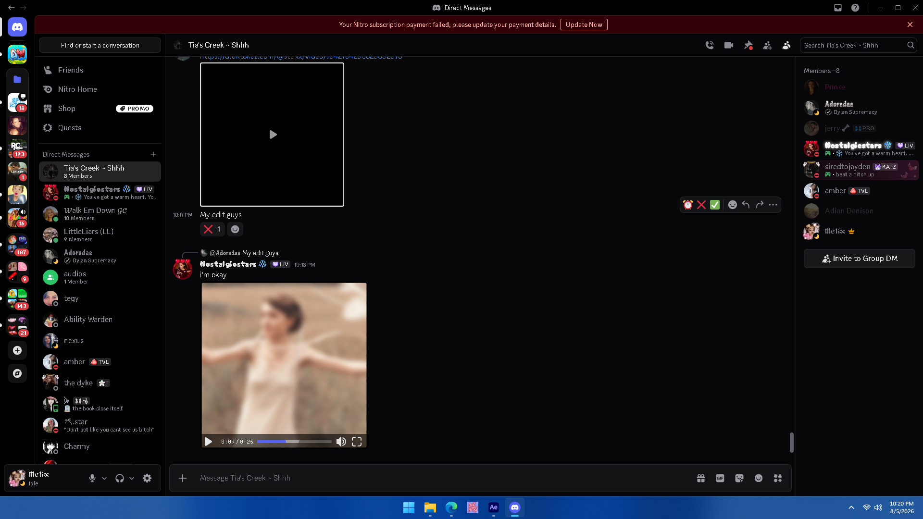Enter fullscreen on the video player
Screen dimensions: 923x519
coord(357,442)
